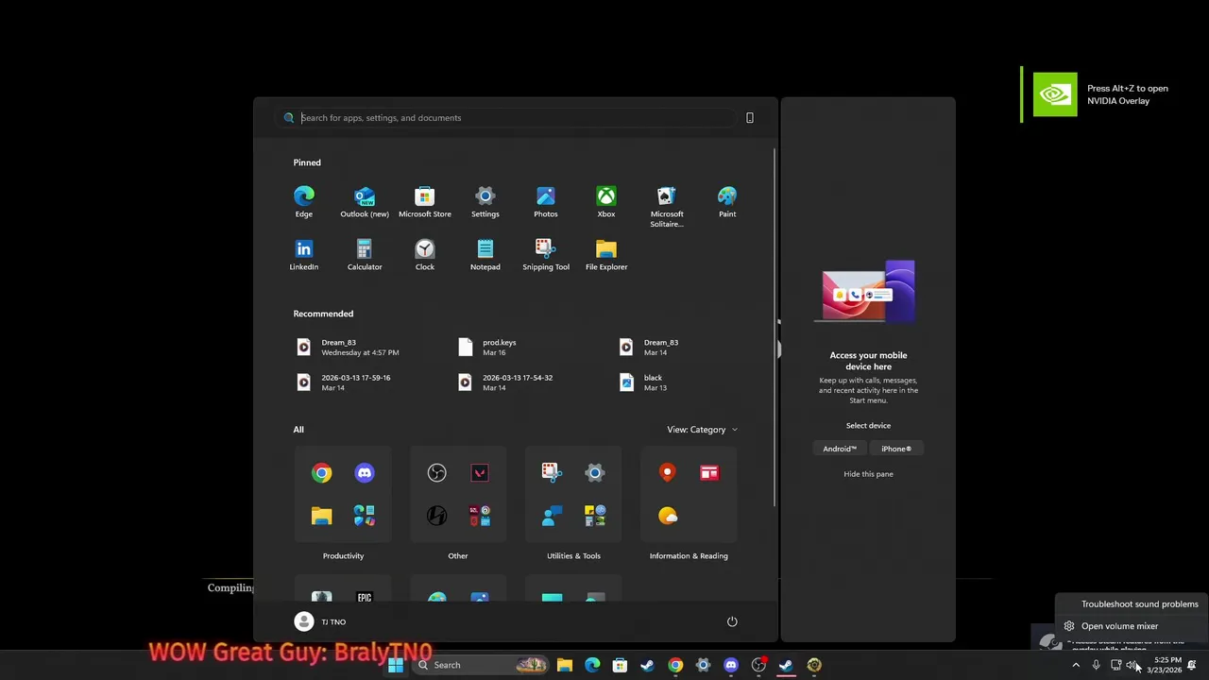Click the Windows Start button on taskbar
Viewport: 1209px width, 680px height.
click(396, 665)
